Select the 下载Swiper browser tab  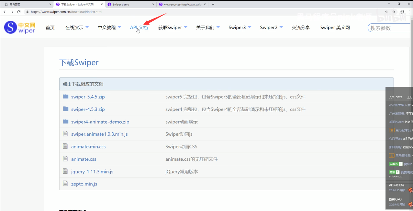click(x=79, y=5)
